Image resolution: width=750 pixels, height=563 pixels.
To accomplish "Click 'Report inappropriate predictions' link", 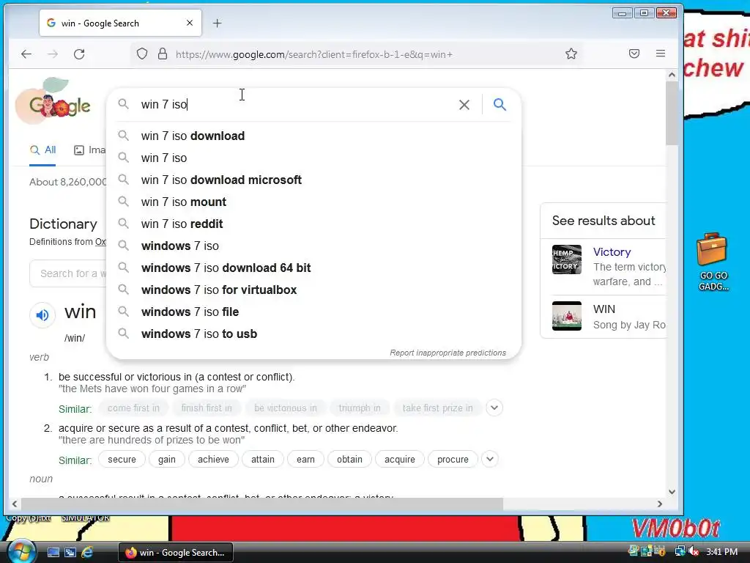I will pos(448,353).
